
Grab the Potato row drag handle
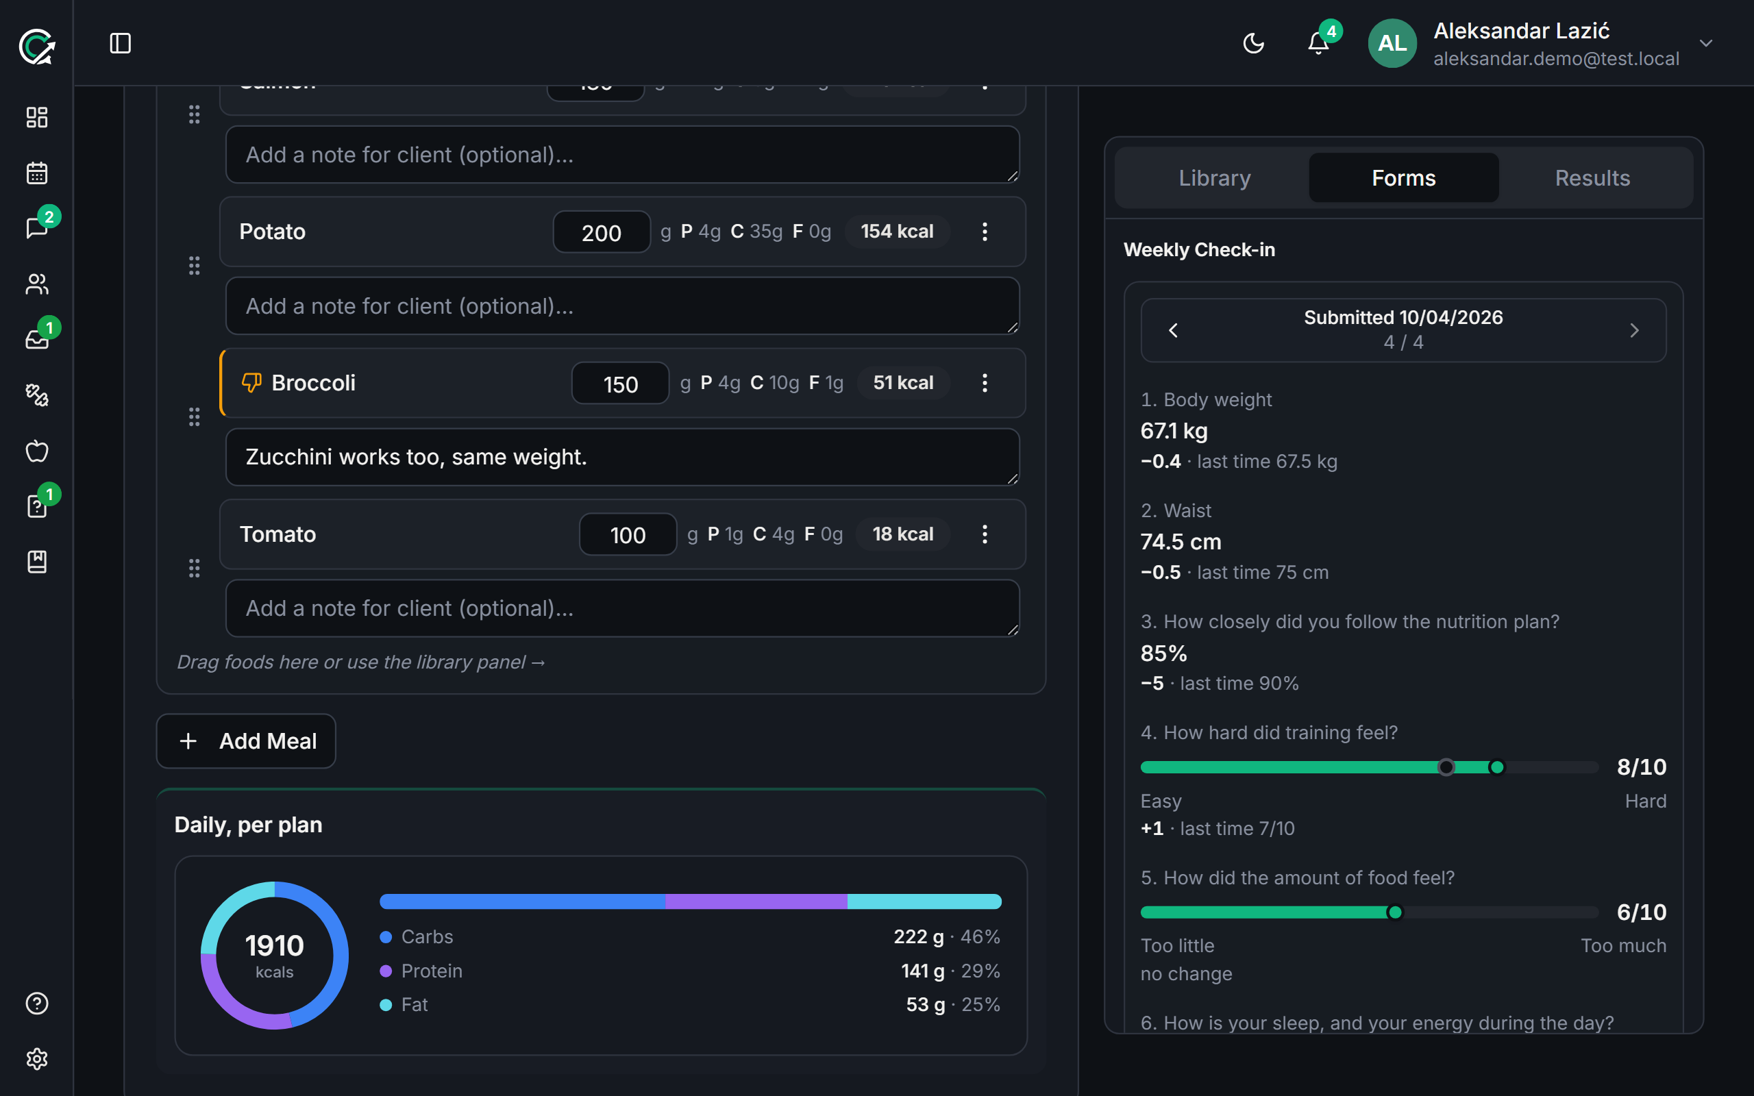pos(195,265)
